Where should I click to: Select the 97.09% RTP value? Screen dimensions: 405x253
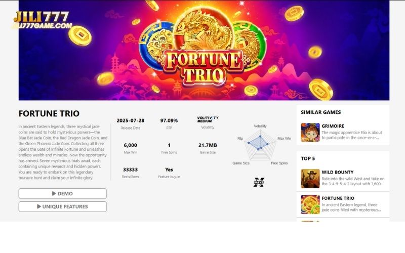[x=169, y=120]
